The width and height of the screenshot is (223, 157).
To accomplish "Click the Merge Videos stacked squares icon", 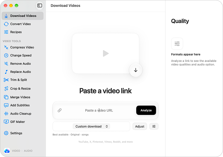I will 6,97.
